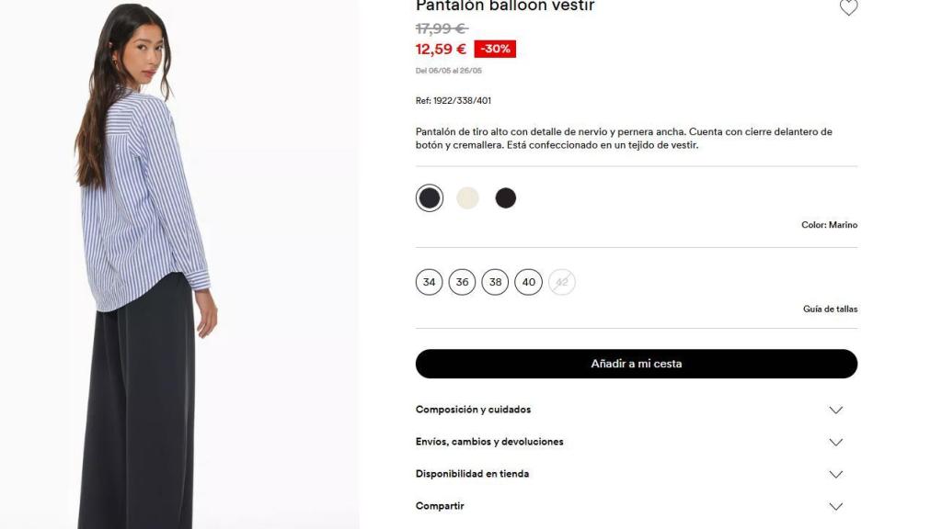The image size is (942, 529).
Task: Select the Marino navy color swatch
Action: [x=430, y=198]
